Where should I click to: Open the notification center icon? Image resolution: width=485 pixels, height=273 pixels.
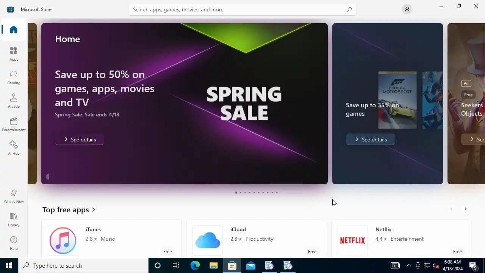[x=473, y=265]
